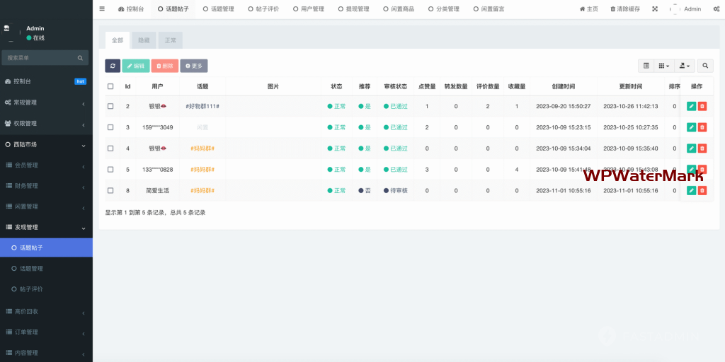Viewport: 725px width, 362px height.
Task: Toggle the table card view icon
Action: [646, 66]
